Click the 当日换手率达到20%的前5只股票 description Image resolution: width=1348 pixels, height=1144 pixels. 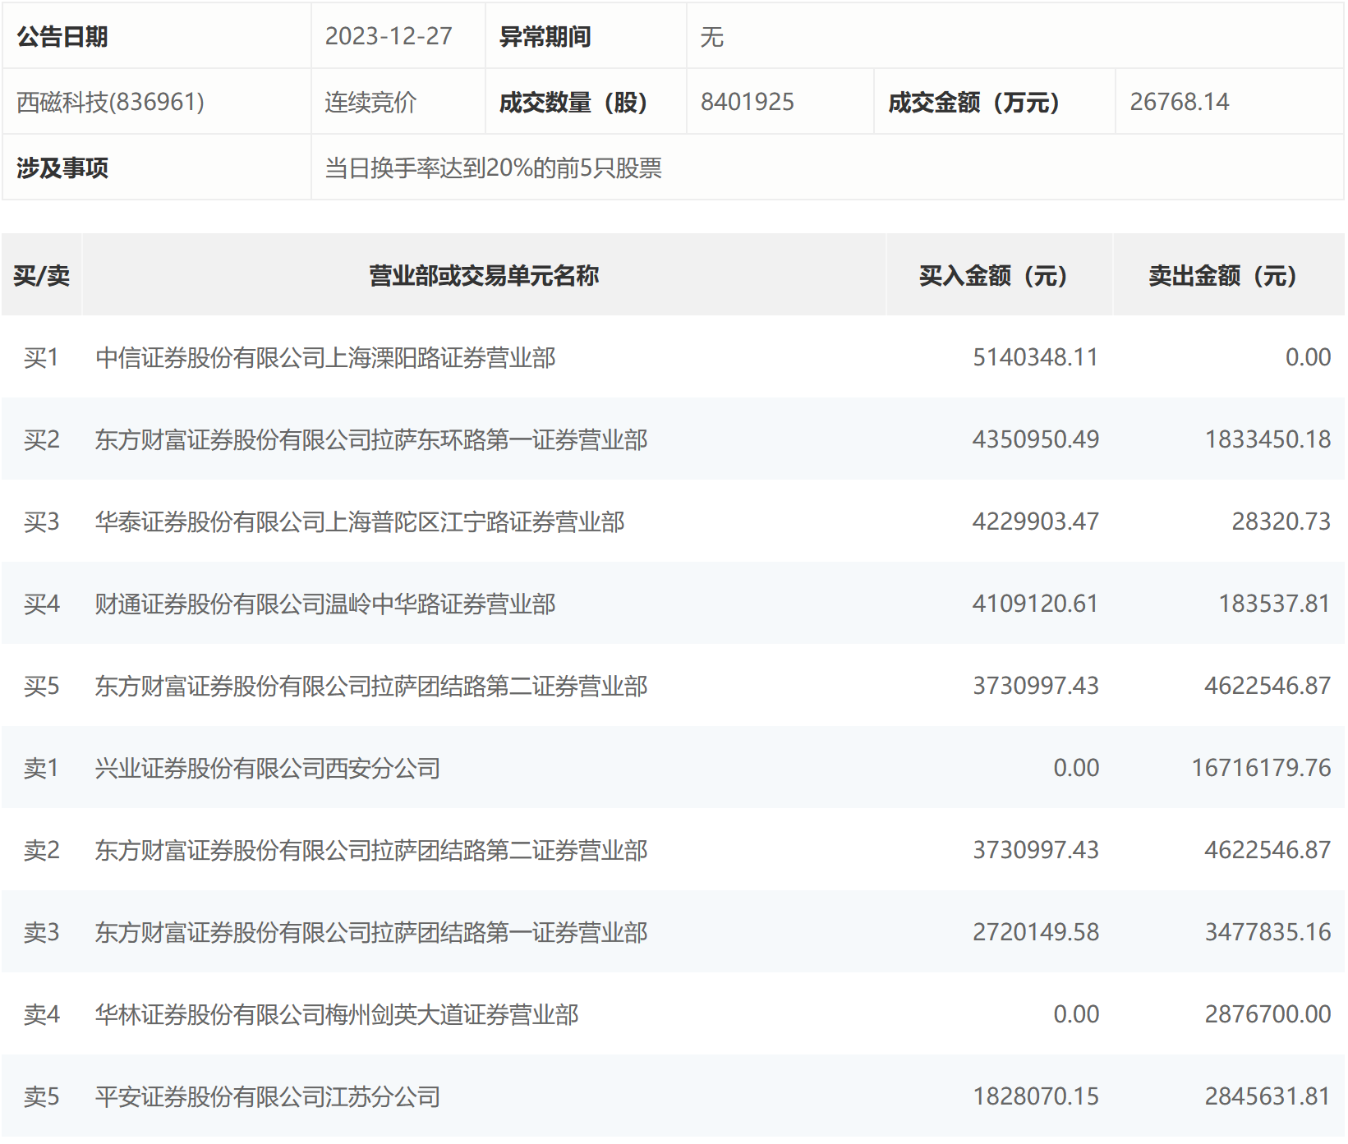[x=494, y=168]
